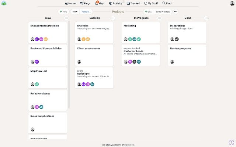Click the New column vertical scrollbar
The width and height of the screenshot is (236, 147).
click(69, 65)
